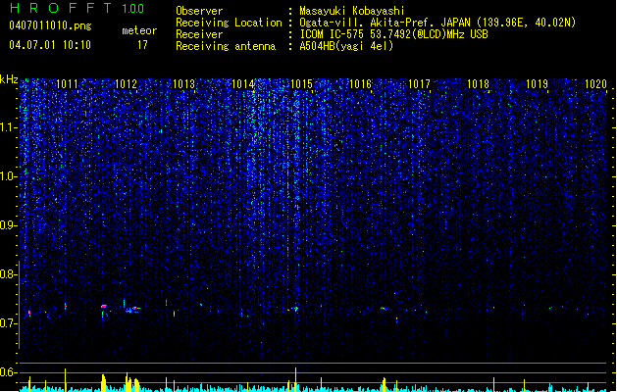
Task: Click the Observer label
Action: coord(199,11)
